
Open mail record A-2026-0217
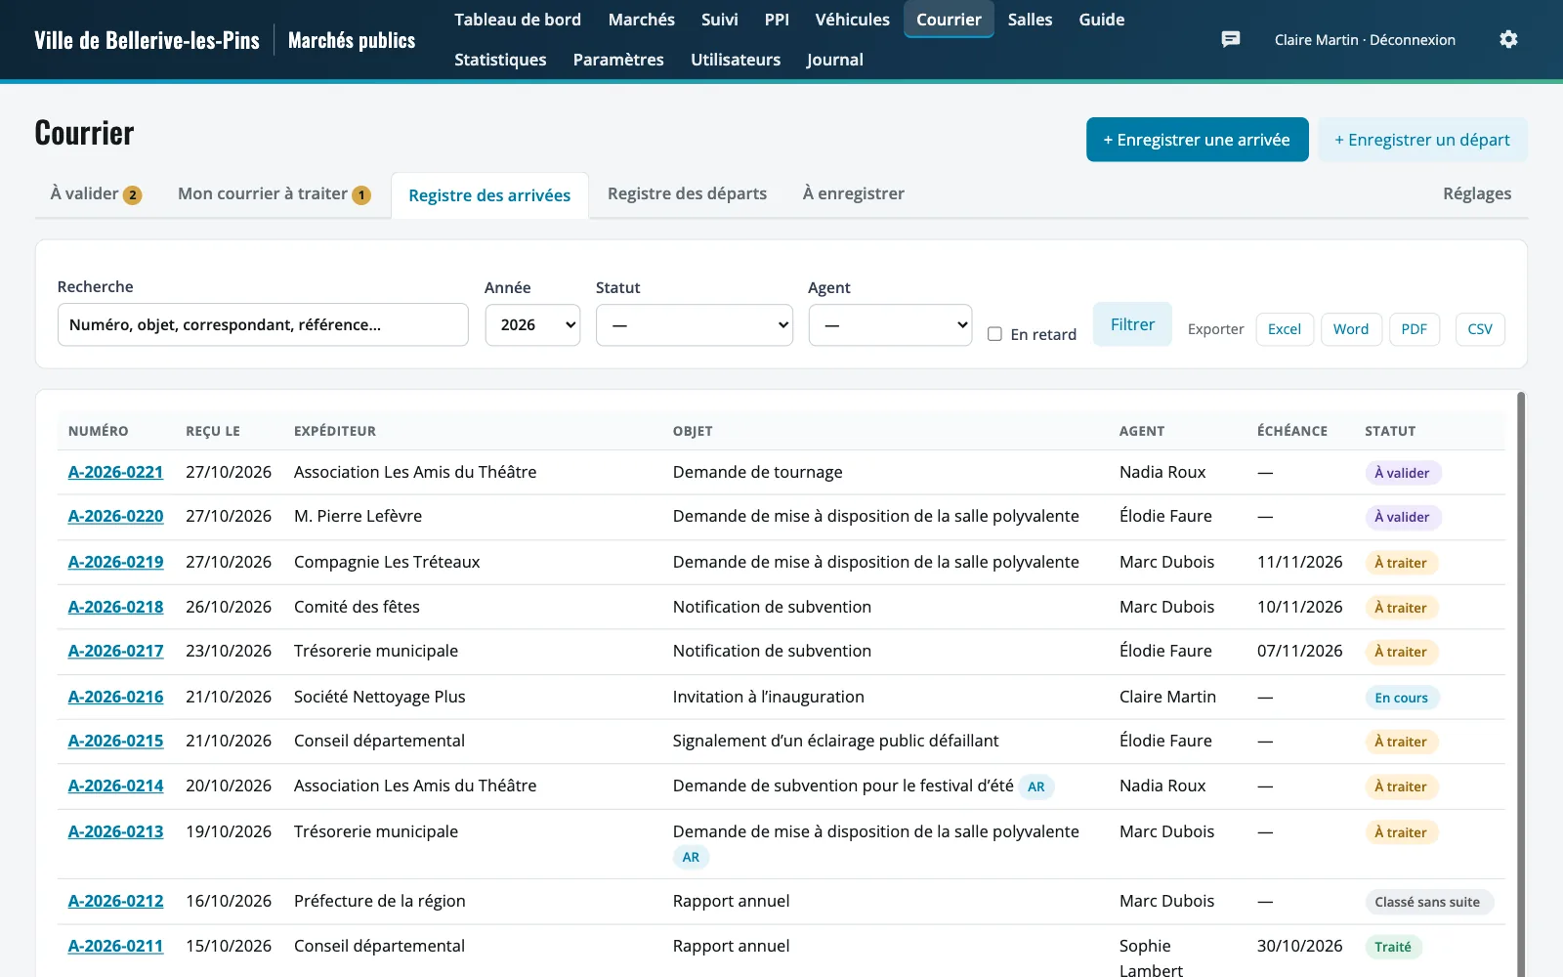click(115, 651)
